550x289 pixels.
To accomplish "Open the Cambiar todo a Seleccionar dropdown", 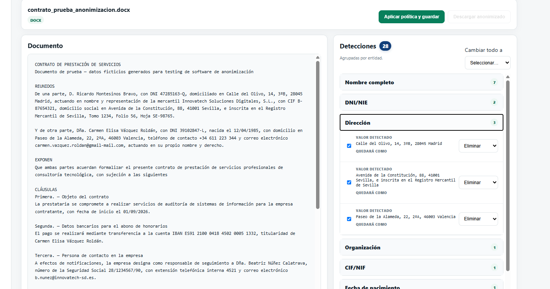I will click(488, 63).
